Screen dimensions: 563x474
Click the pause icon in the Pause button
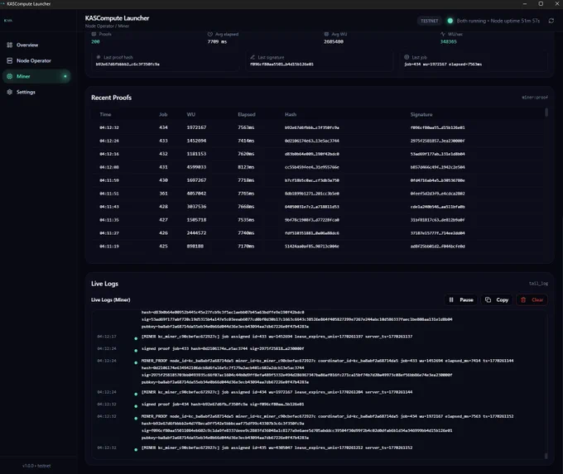(x=451, y=299)
